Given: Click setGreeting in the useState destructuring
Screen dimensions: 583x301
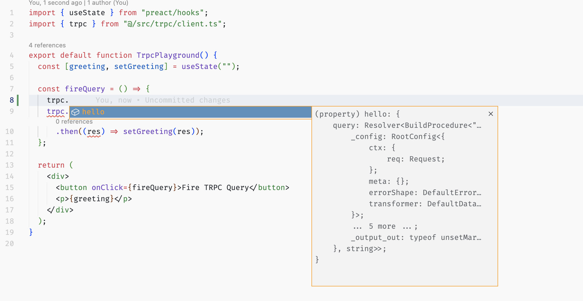Looking at the screenshot, I should pos(139,67).
